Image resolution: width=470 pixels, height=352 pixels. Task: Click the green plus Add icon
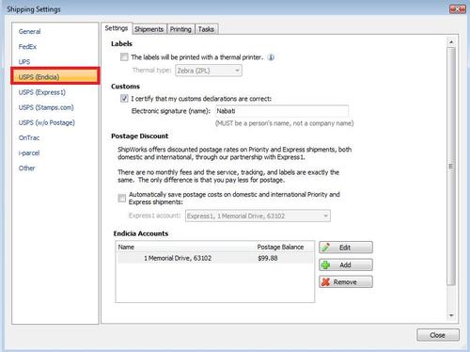[326, 264]
